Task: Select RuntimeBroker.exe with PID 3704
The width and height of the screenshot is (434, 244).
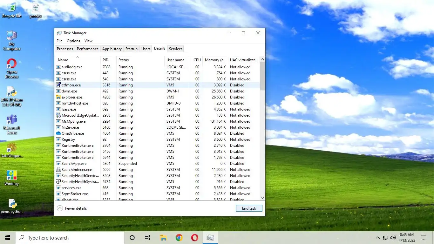Action: click(157, 146)
